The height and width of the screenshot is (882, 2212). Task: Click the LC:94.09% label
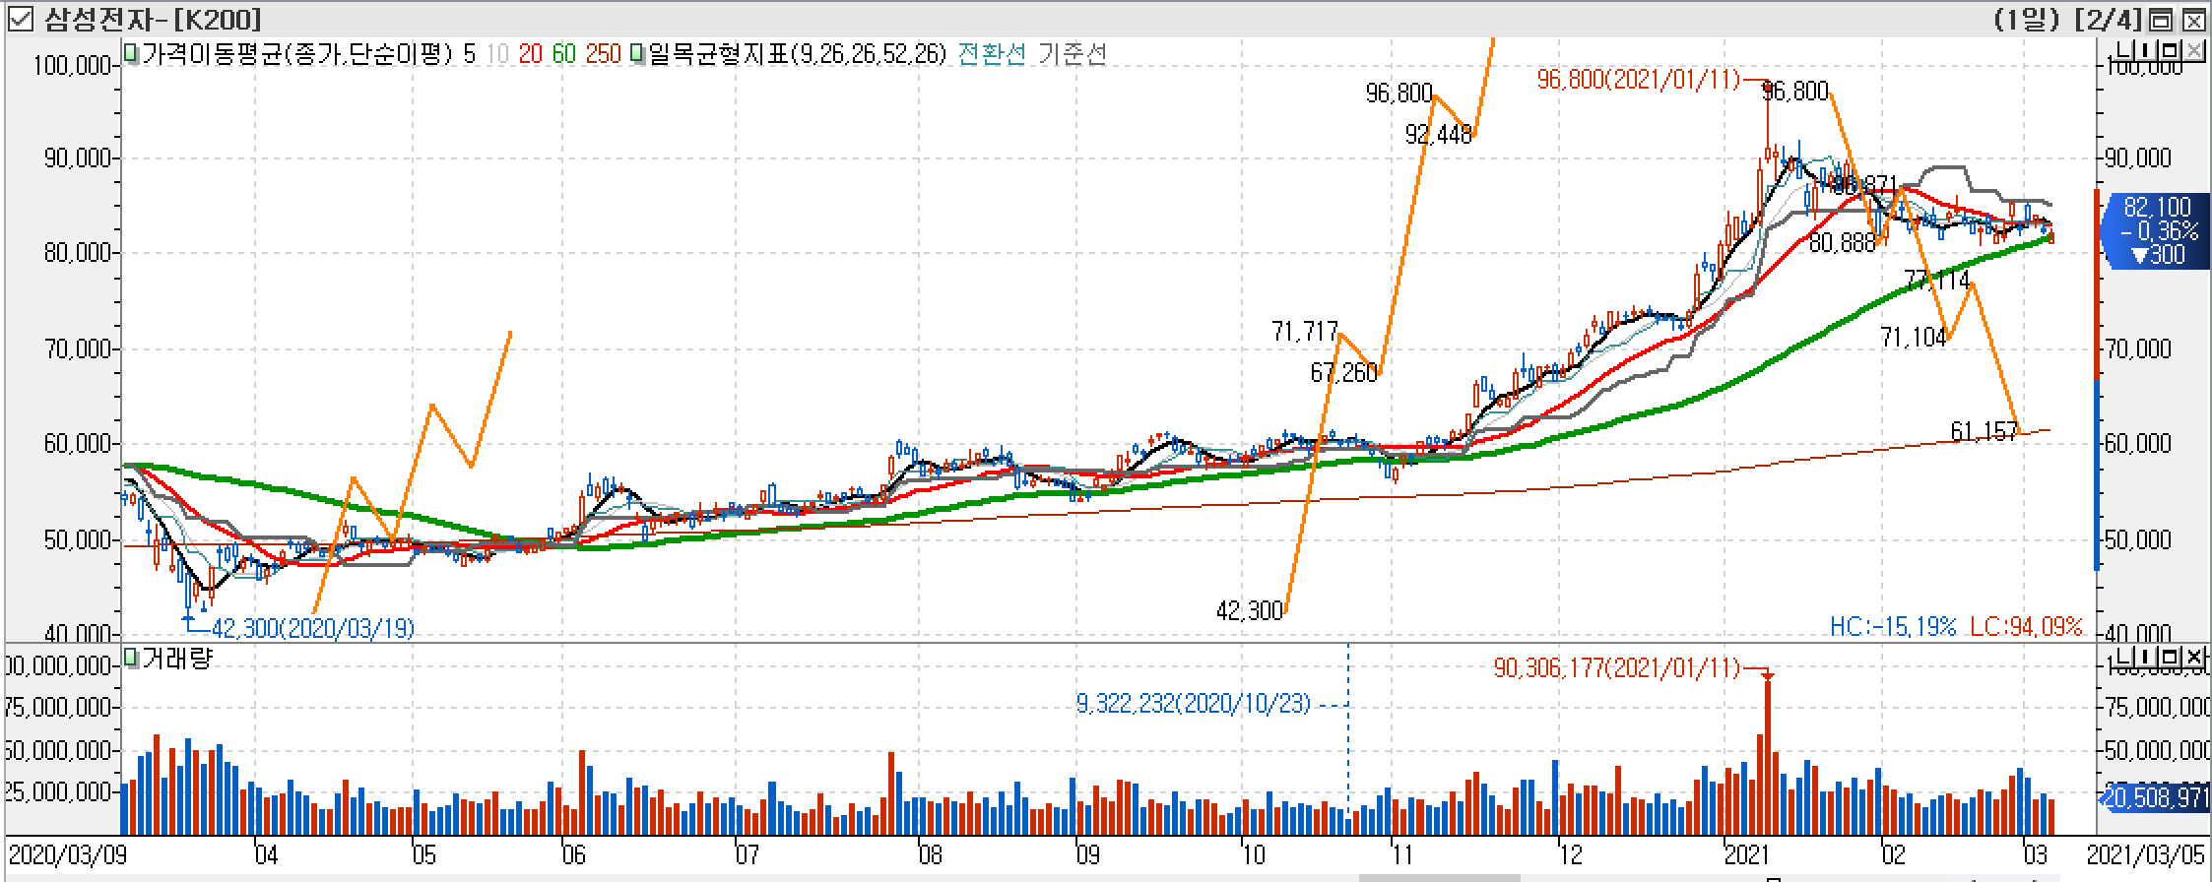(x=2026, y=626)
